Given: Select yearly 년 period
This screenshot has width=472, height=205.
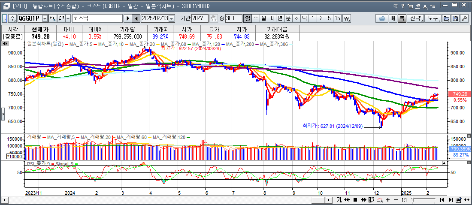Looking at the screenshot, I should coord(280,18).
